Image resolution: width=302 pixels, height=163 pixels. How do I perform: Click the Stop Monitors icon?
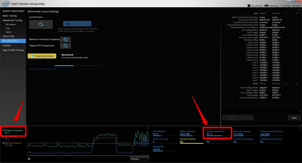pos(250,6)
